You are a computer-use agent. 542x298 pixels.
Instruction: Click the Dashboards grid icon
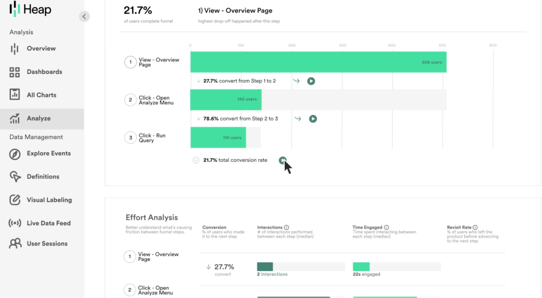14,71
